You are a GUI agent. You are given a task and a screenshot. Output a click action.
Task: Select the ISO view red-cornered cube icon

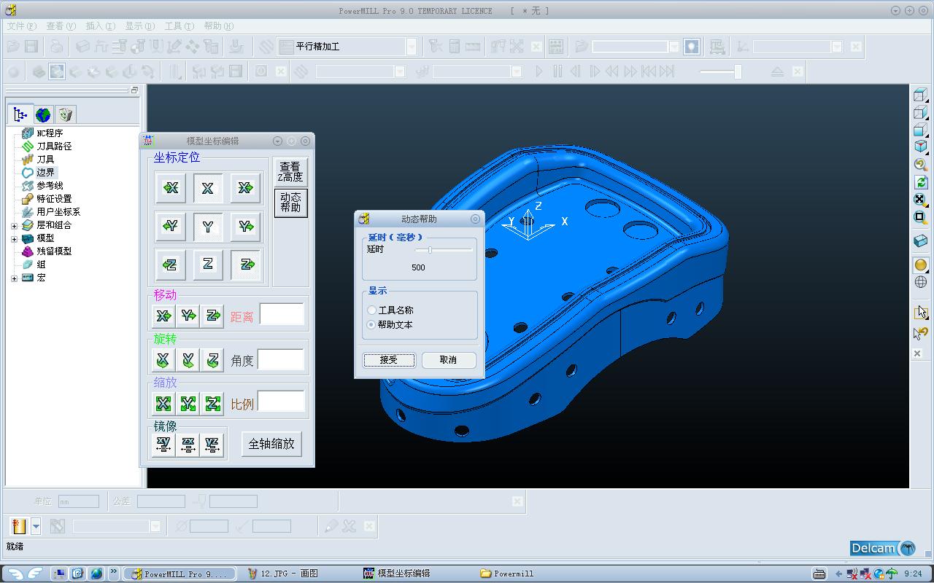(921, 146)
